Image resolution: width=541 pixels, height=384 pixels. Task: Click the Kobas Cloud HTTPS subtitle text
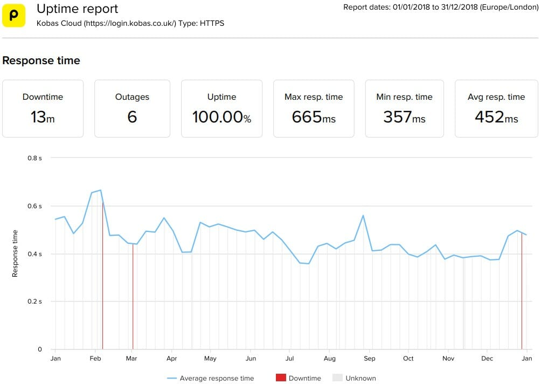pos(130,23)
